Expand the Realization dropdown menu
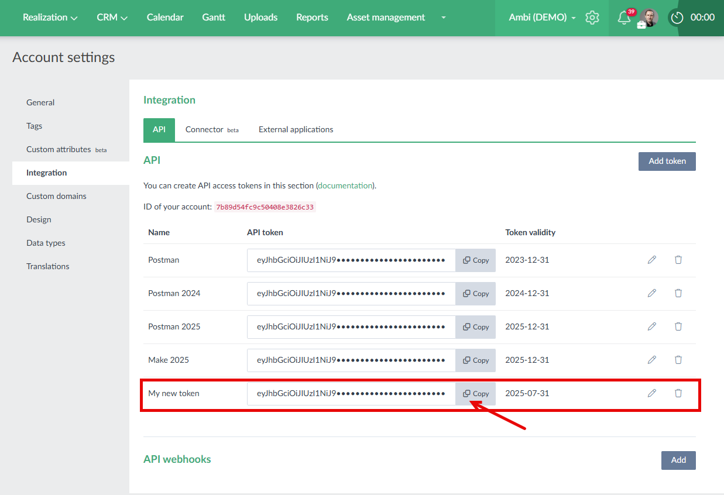724x495 pixels. click(50, 18)
